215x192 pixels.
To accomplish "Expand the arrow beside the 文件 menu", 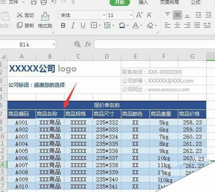I will [x=23, y=2].
